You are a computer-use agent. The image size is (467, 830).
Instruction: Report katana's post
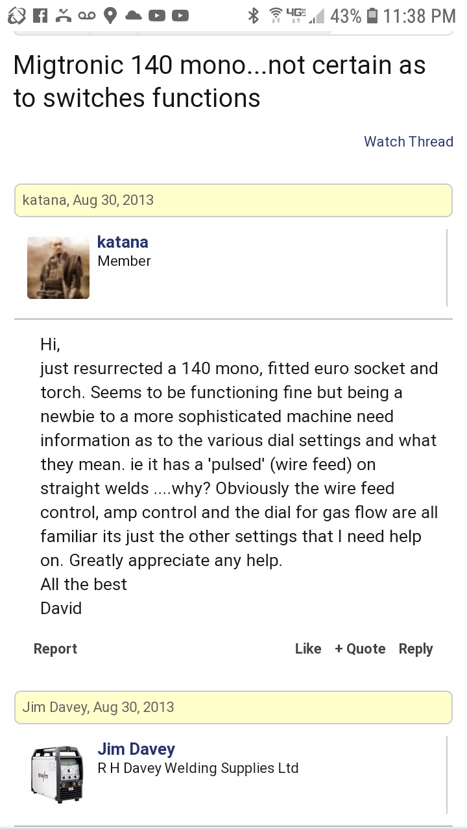coord(55,648)
